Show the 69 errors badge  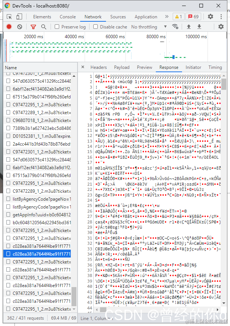(x=193, y=16)
